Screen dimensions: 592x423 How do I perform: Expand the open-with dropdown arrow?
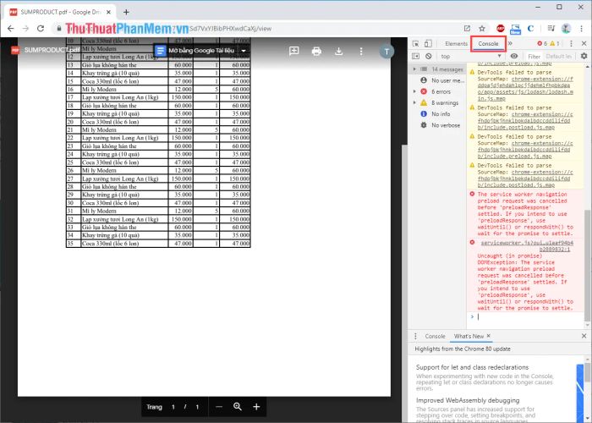click(x=244, y=51)
